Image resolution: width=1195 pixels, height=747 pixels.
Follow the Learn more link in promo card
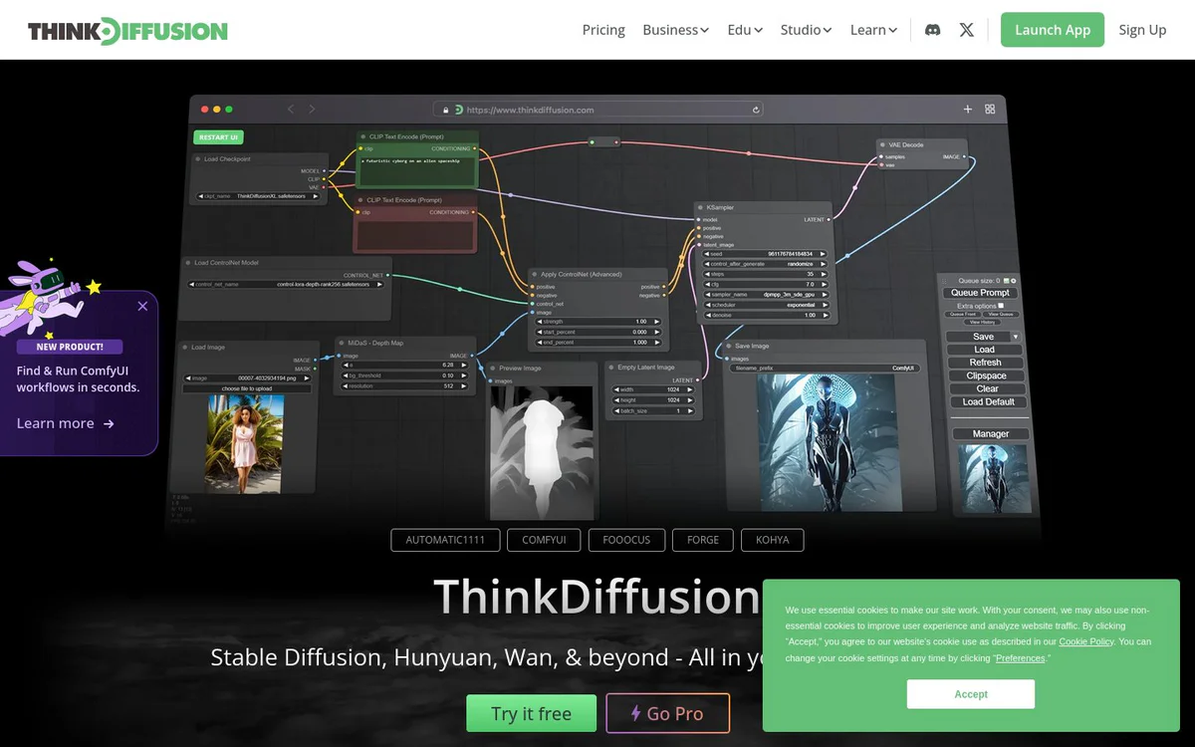tap(66, 423)
